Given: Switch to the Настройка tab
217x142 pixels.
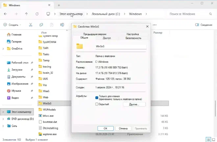Looking at the screenshot, I should tap(133, 34).
